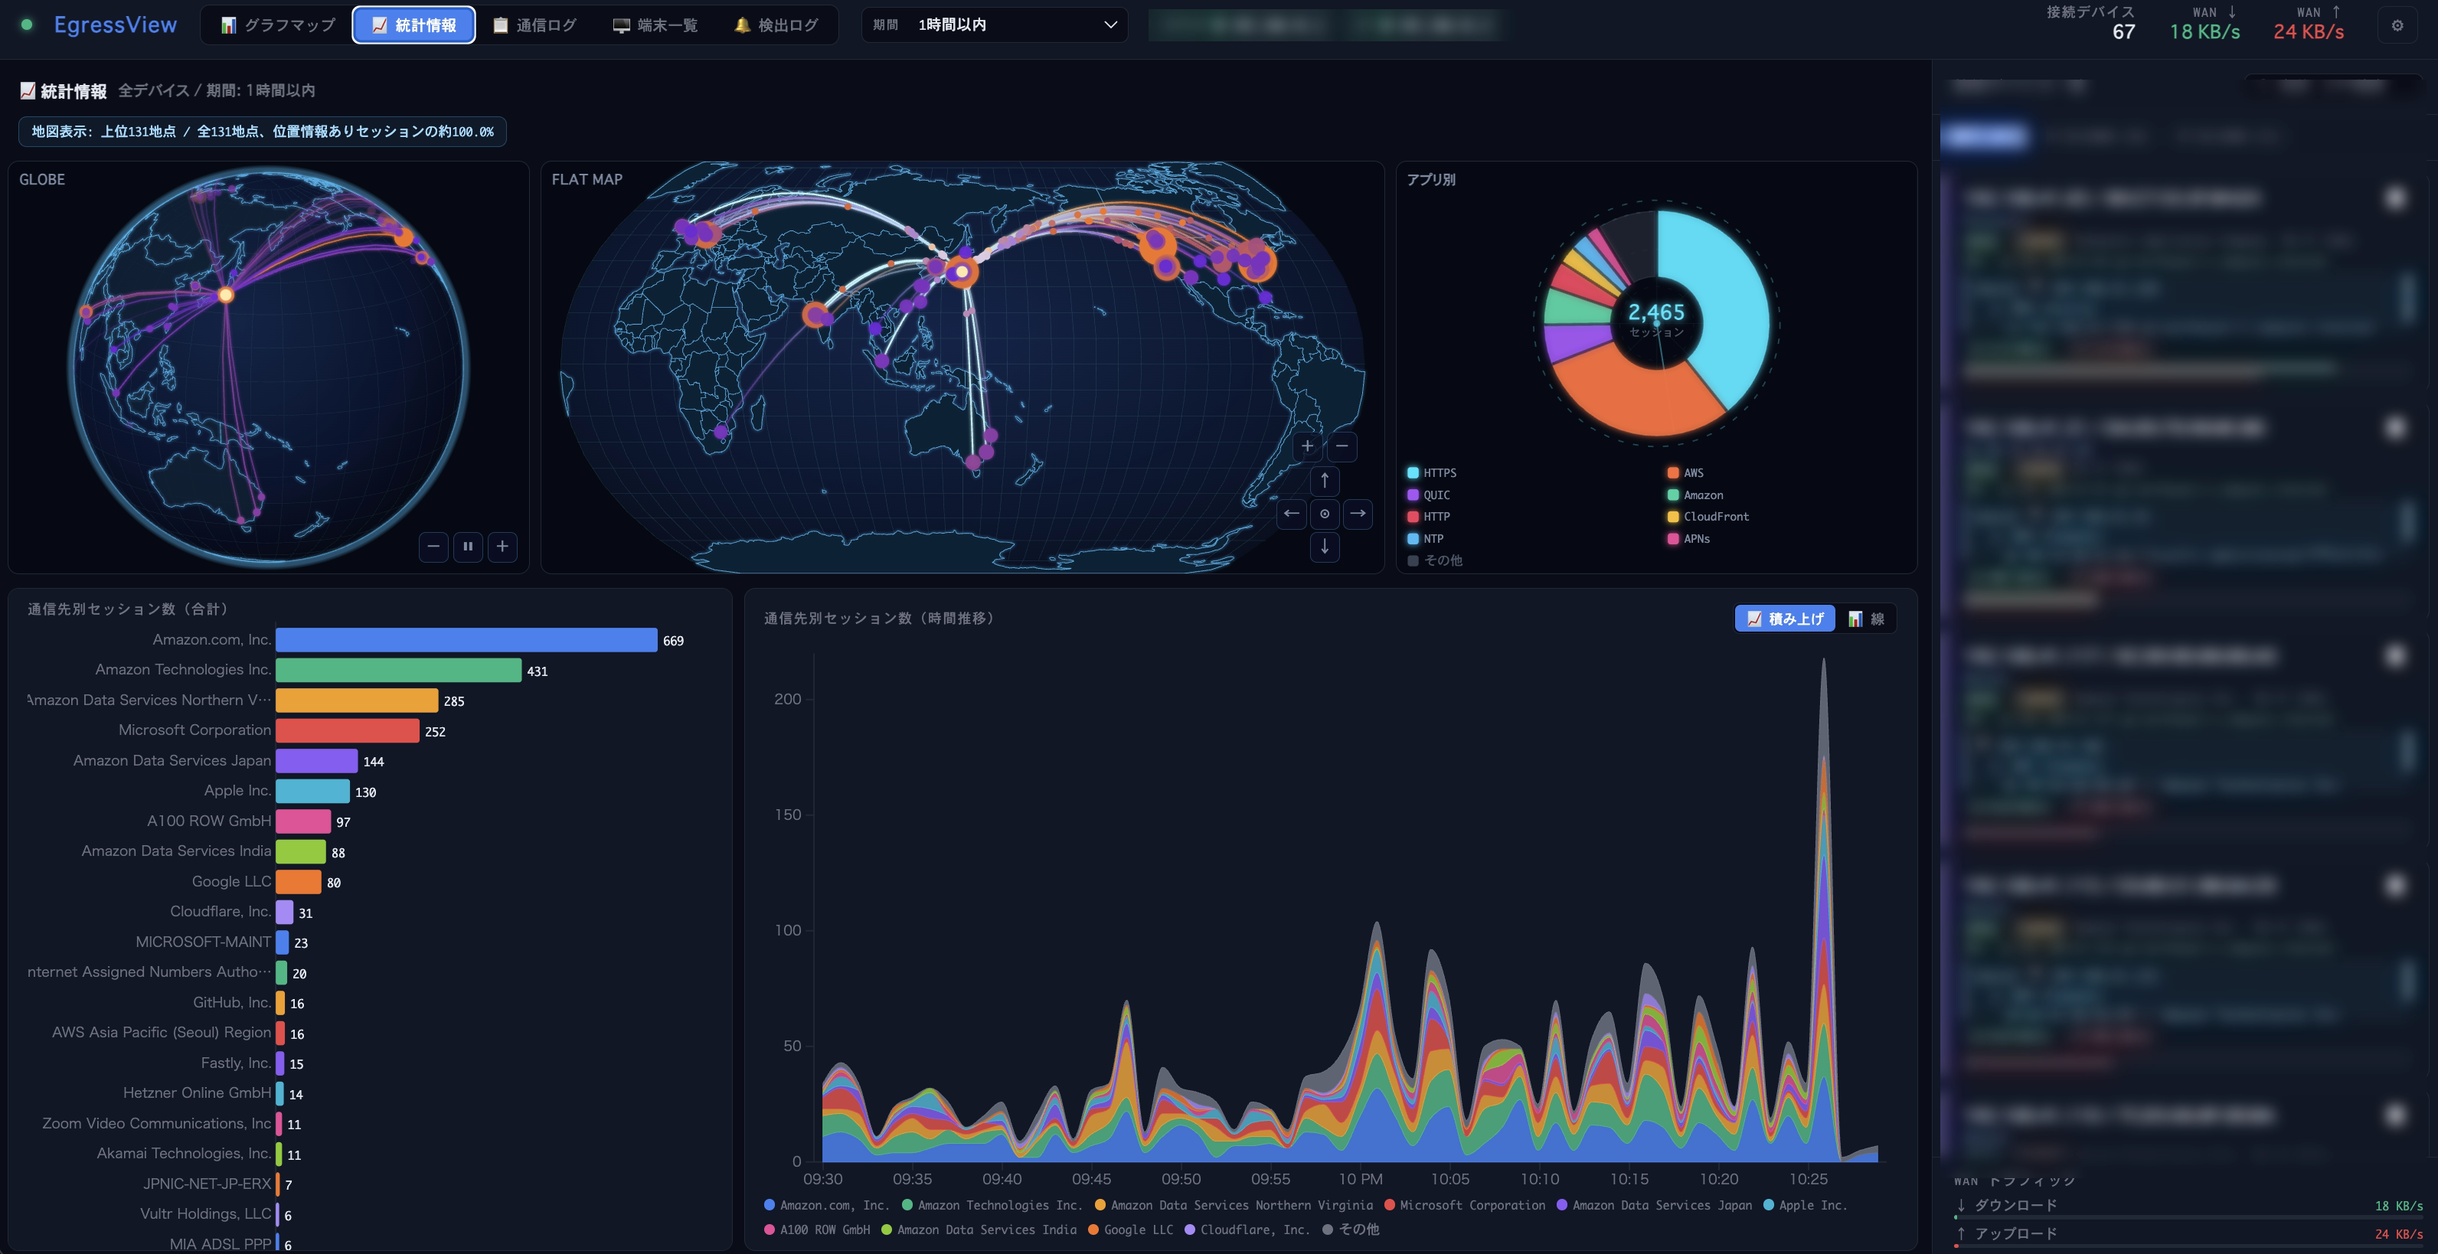Viewport: 2438px width, 1254px height.
Task: Click the Amazon.com, Inc. bar
Action: pyautogui.click(x=466, y=641)
